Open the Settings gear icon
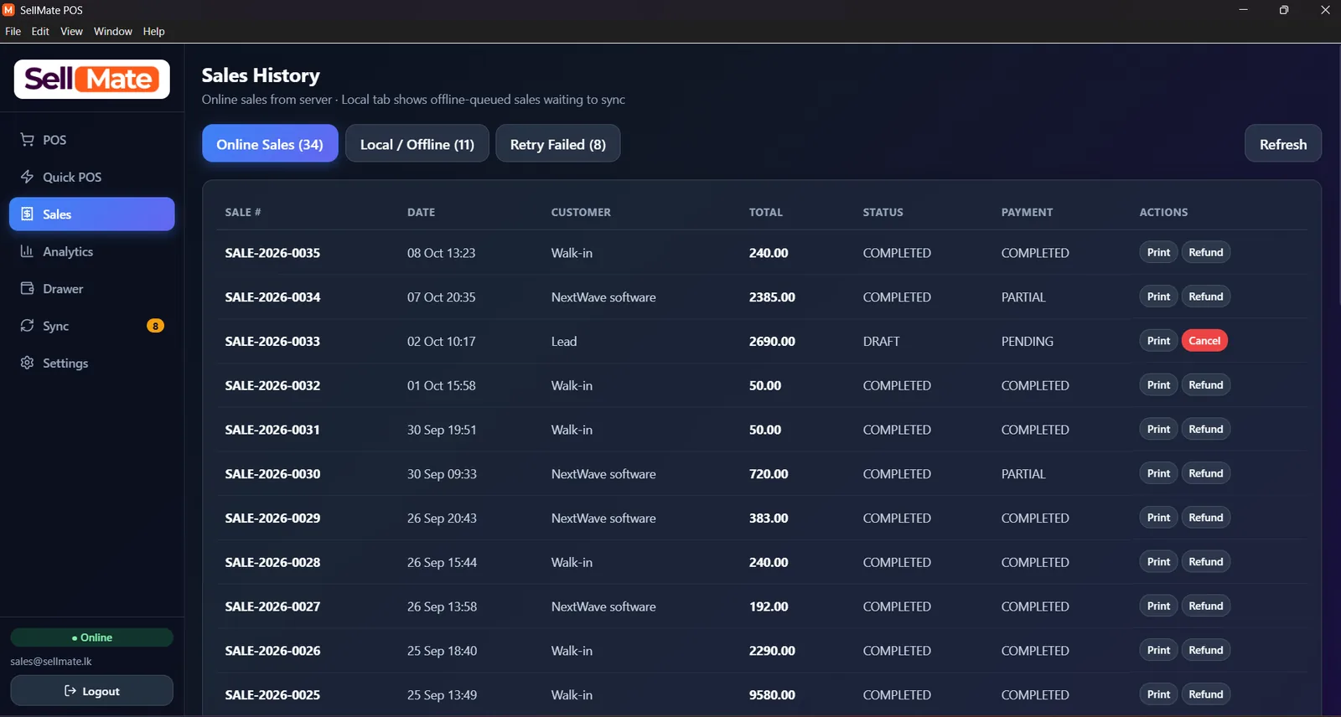The height and width of the screenshot is (717, 1341). point(27,363)
